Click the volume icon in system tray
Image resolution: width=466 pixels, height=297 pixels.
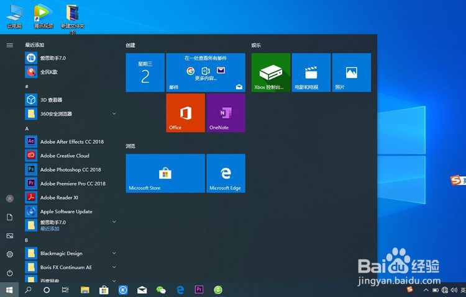coord(454,290)
